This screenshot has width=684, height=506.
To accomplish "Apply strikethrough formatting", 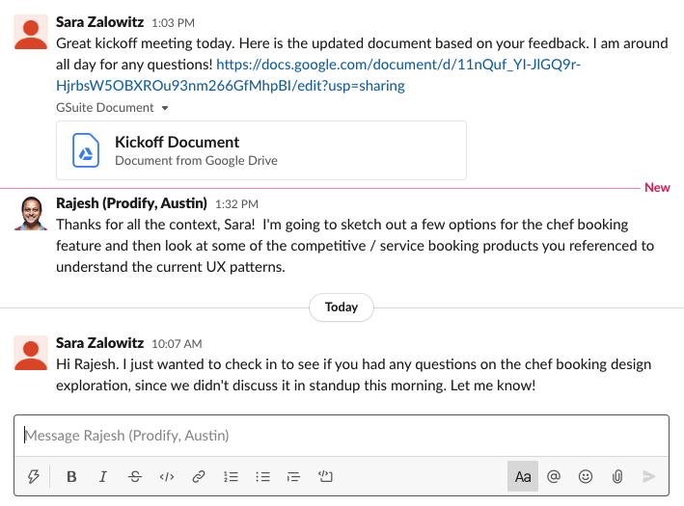I will (135, 476).
